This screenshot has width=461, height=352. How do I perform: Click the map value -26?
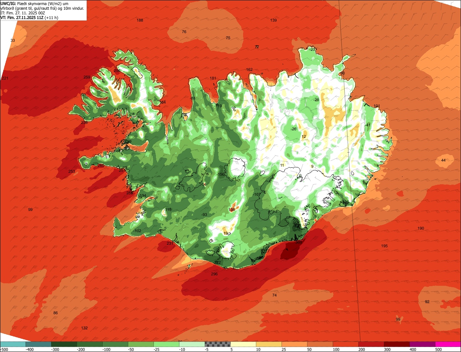[294, 129]
